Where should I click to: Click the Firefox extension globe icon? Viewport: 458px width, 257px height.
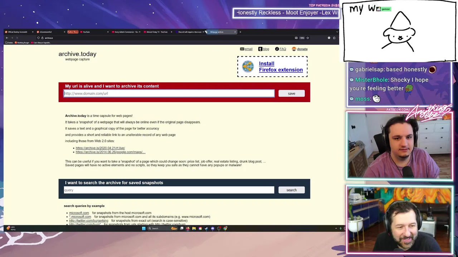[248, 66]
